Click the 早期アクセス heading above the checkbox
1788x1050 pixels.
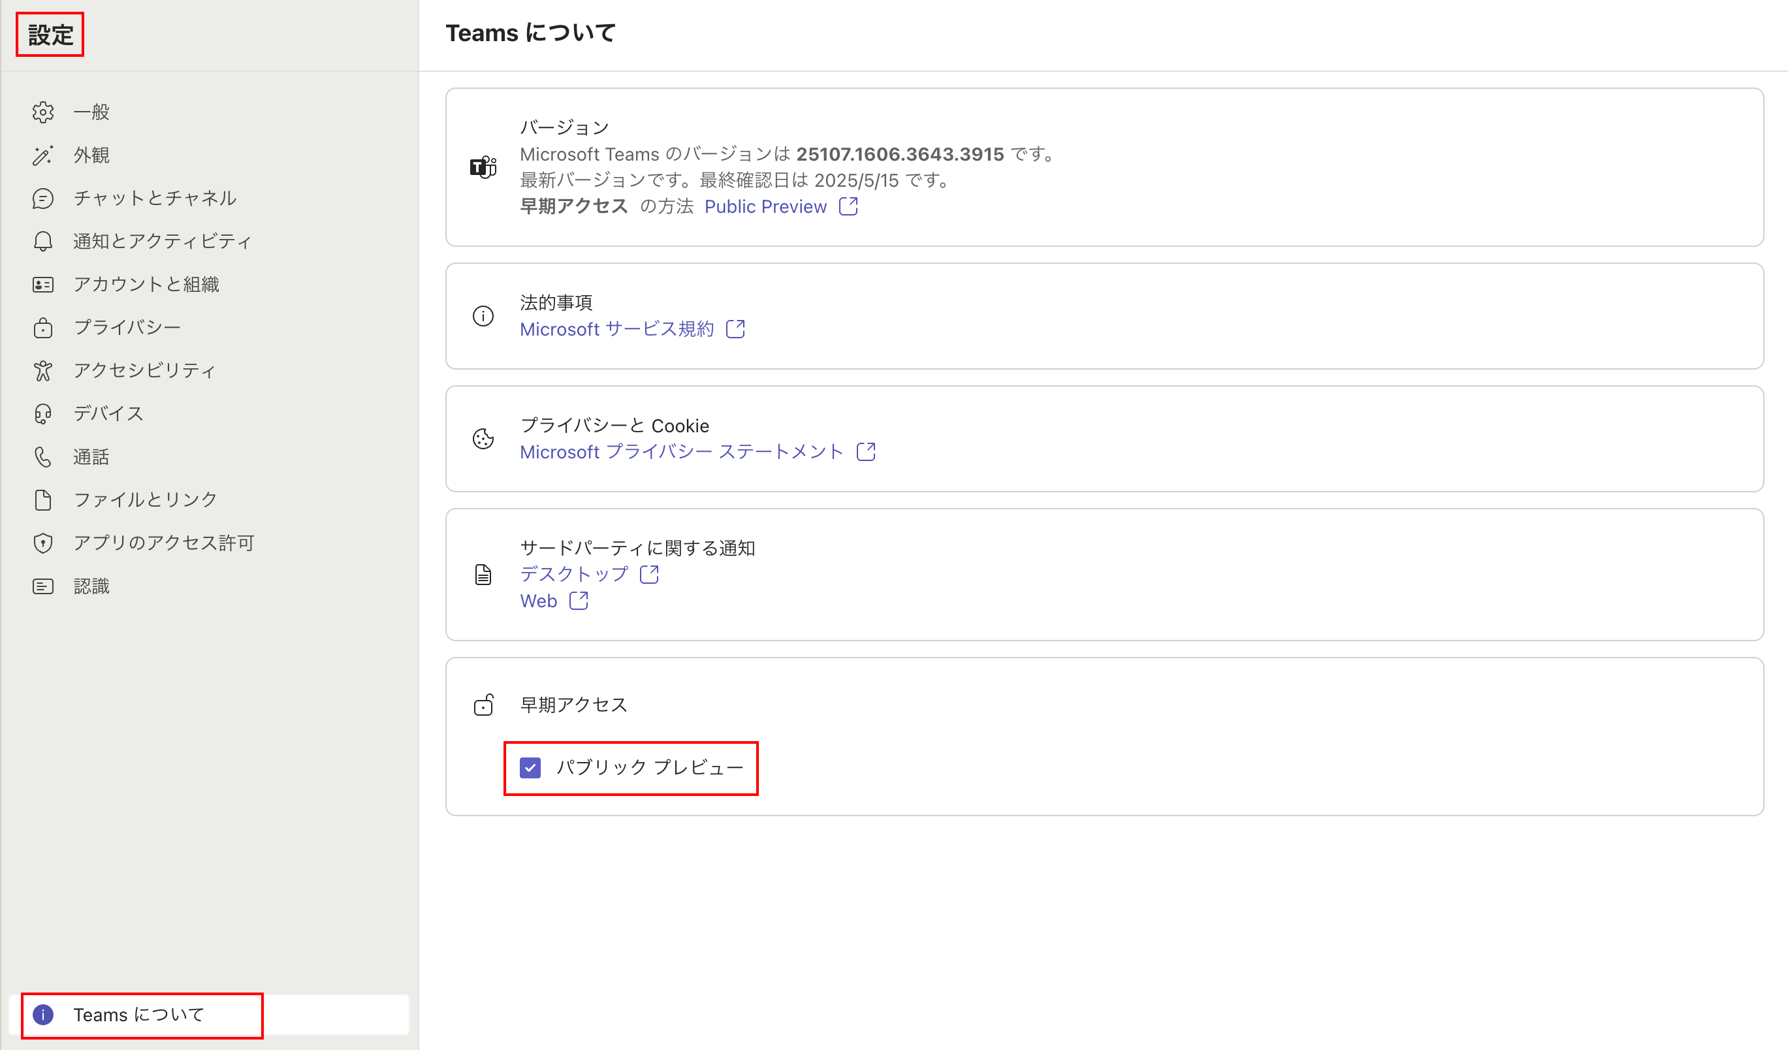(574, 705)
